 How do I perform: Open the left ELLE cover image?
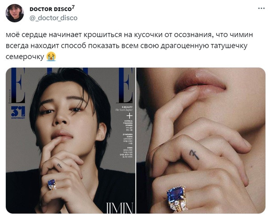click(x=71, y=140)
